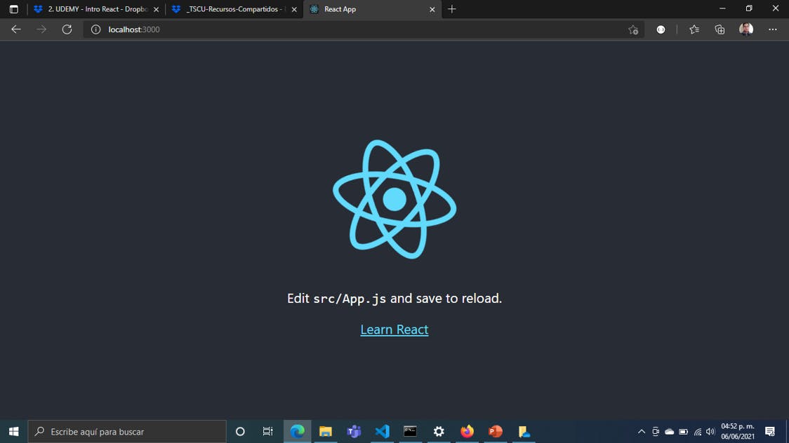789x443 pixels.
Task: Click the Meet Now tray icon
Action: [x=656, y=432]
